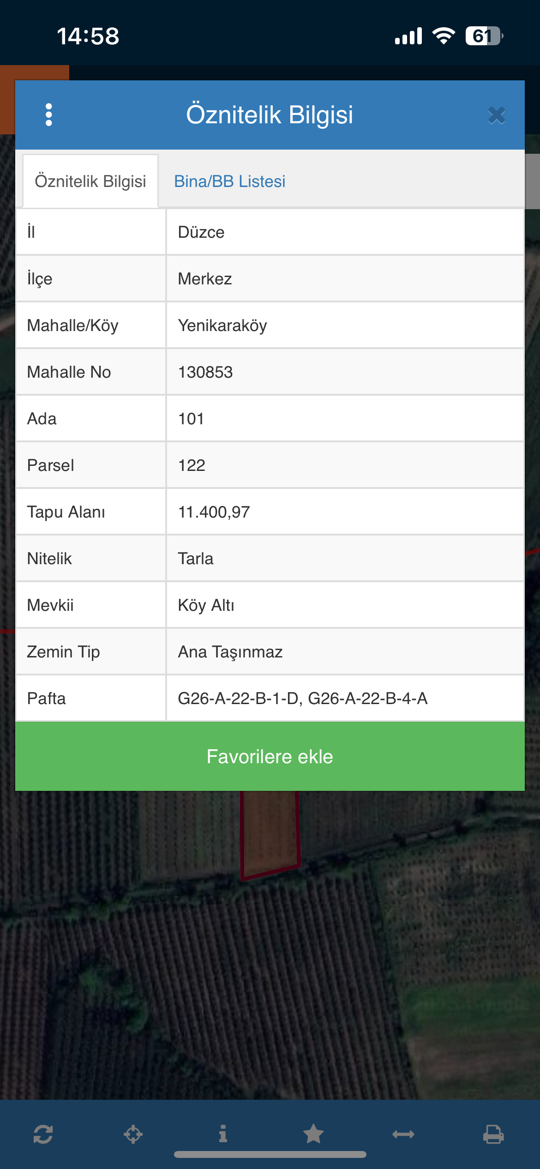The image size is (540, 1169).
Task: Tap the highlighted parcel on the map
Action: pyautogui.click(x=270, y=831)
